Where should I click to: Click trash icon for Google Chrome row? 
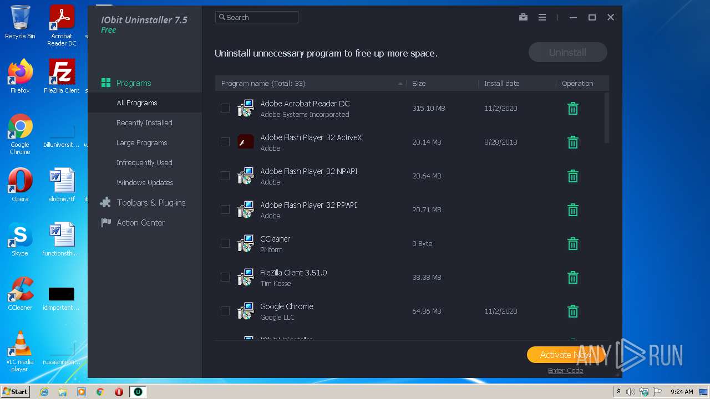(573, 311)
